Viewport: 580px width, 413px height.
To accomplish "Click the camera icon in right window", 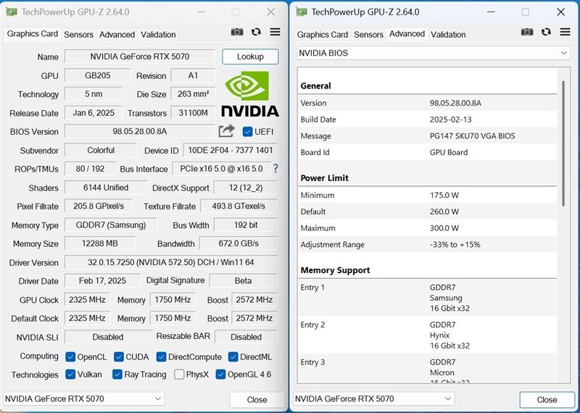I will pyautogui.click(x=527, y=33).
